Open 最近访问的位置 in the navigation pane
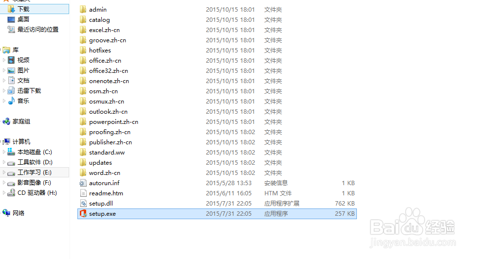 click(38, 30)
